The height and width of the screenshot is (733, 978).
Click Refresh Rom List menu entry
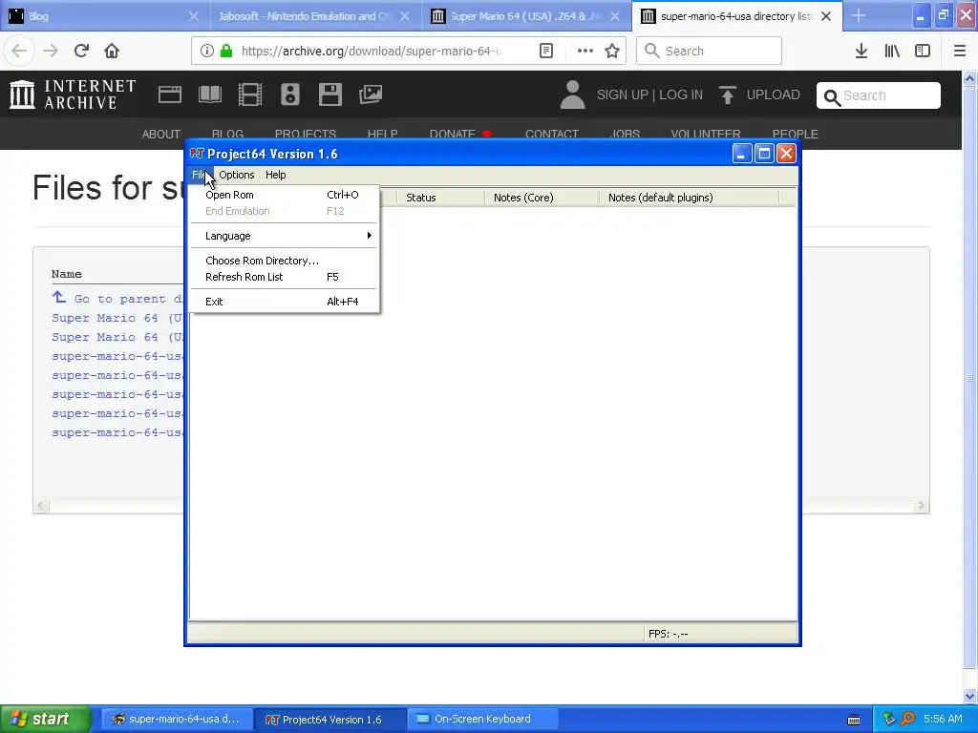coord(285,277)
